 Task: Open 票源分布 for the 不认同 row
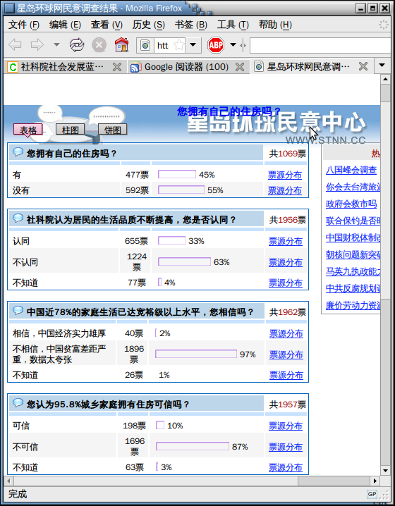point(286,262)
